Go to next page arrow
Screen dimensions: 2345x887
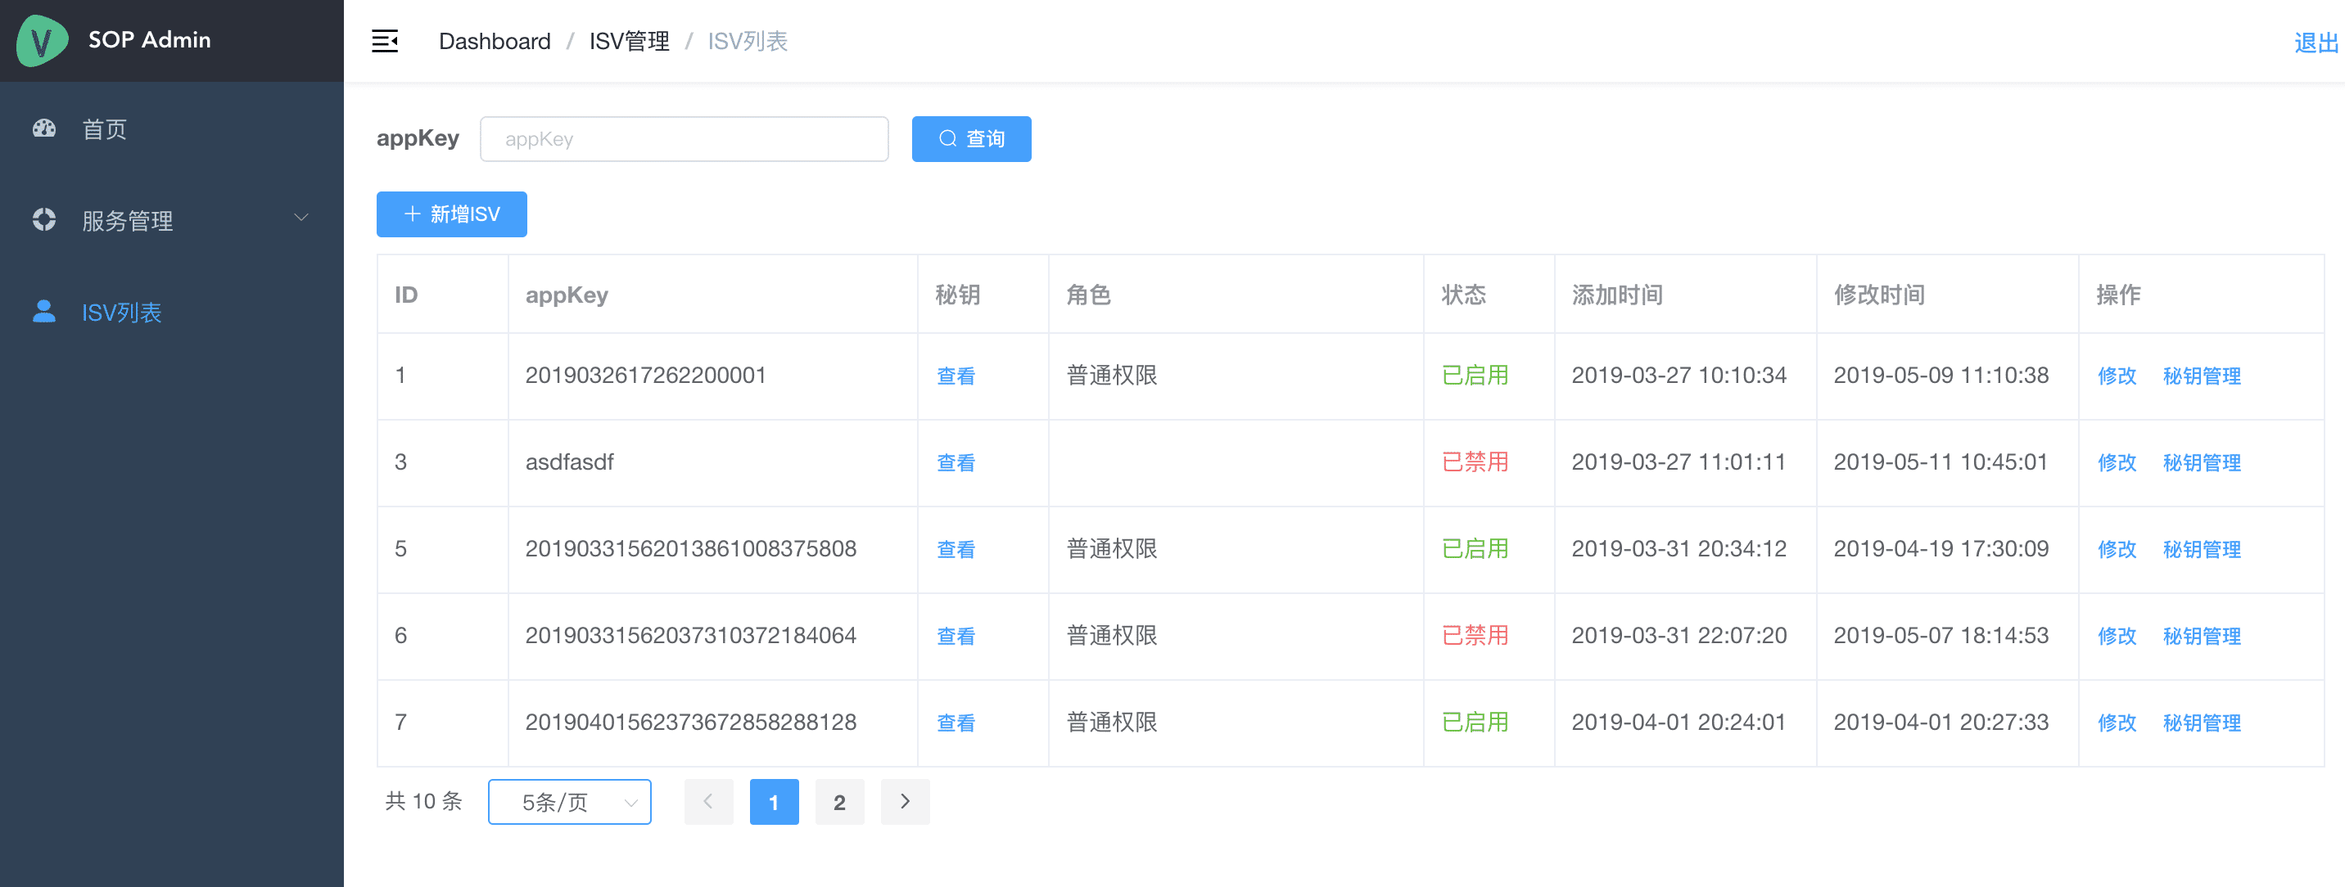(905, 801)
